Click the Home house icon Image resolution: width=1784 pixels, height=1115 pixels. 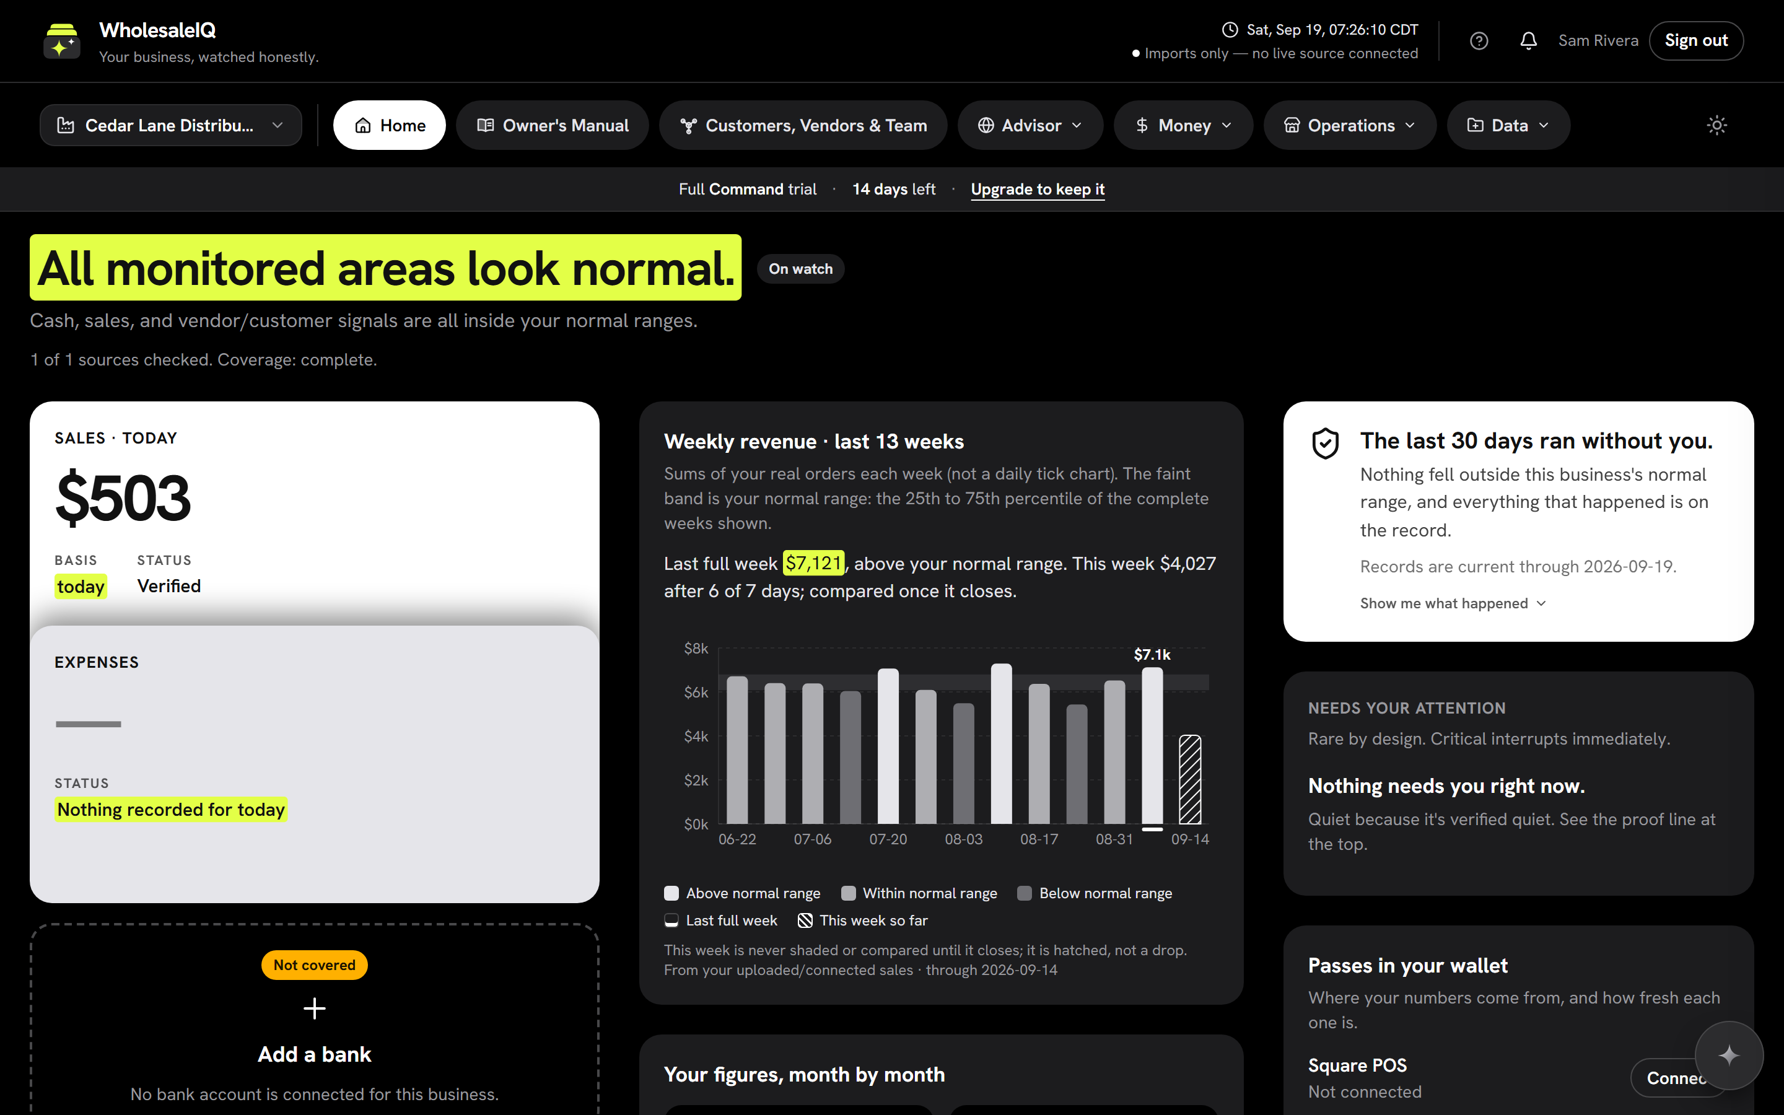(x=363, y=125)
